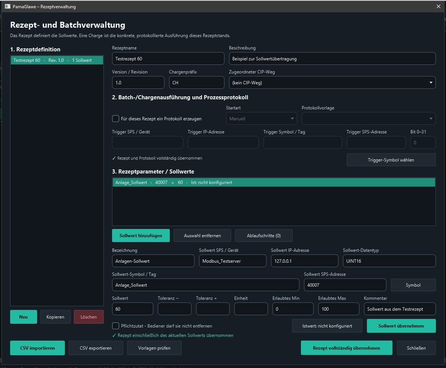446x368 pixels.
Task: Focus the Sollwert SPS / Gerät field
Action: point(232,261)
